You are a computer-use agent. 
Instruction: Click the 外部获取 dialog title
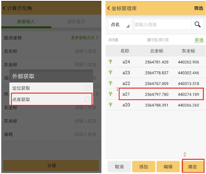23,76
